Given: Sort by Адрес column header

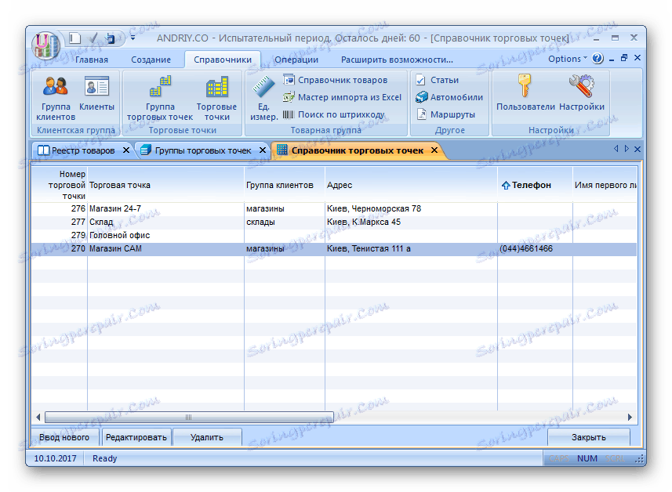Looking at the screenshot, I should click(412, 185).
